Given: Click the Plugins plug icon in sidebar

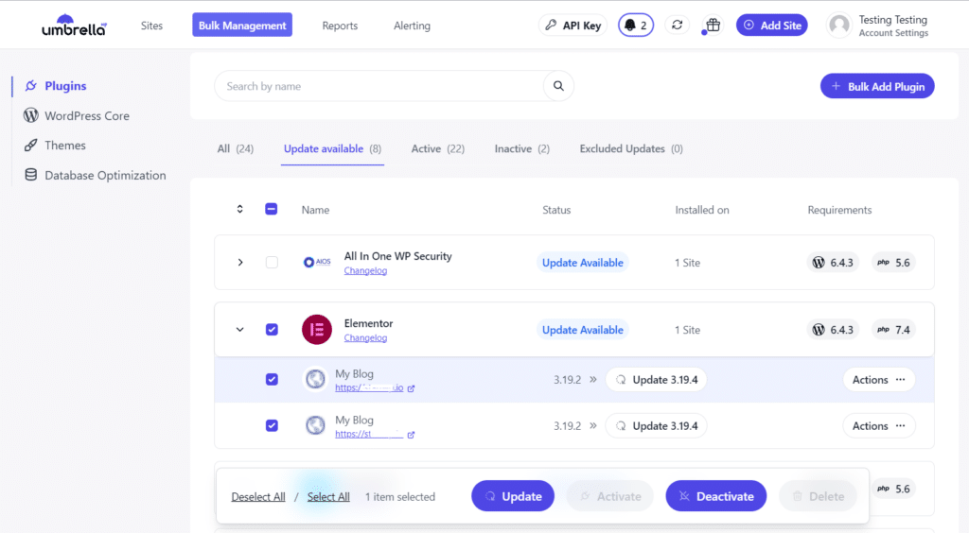Looking at the screenshot, I should [31, 86].
